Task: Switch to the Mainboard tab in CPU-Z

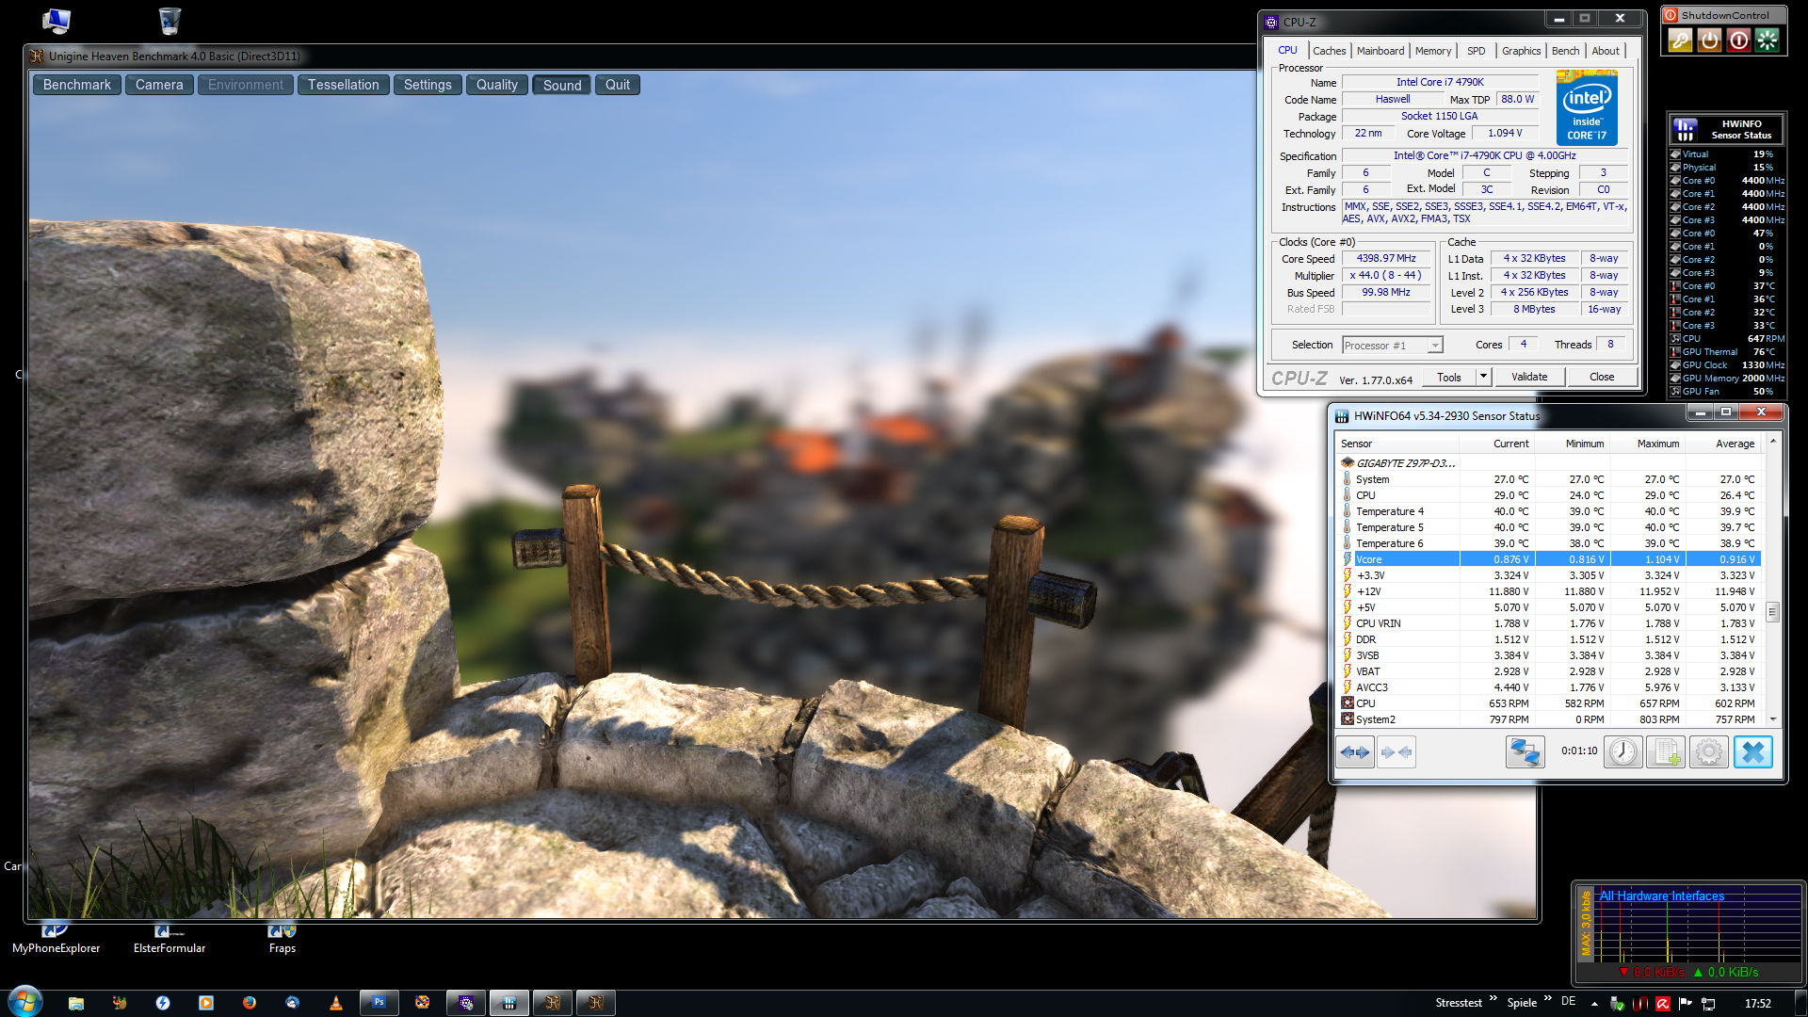Action: (x=1380, y=51)
